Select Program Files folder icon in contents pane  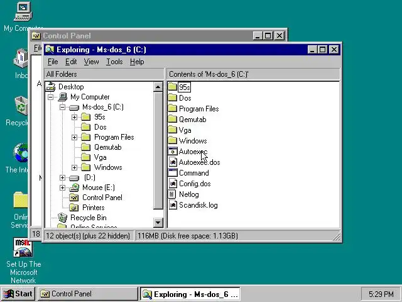pos(173,108)
